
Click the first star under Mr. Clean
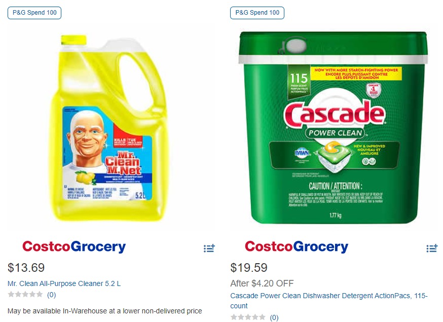(x=11, y=295)
